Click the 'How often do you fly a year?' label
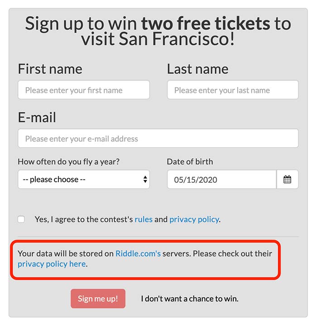This screenshot has width=317, height=326. pyautogui.click(x=69, y=162)
